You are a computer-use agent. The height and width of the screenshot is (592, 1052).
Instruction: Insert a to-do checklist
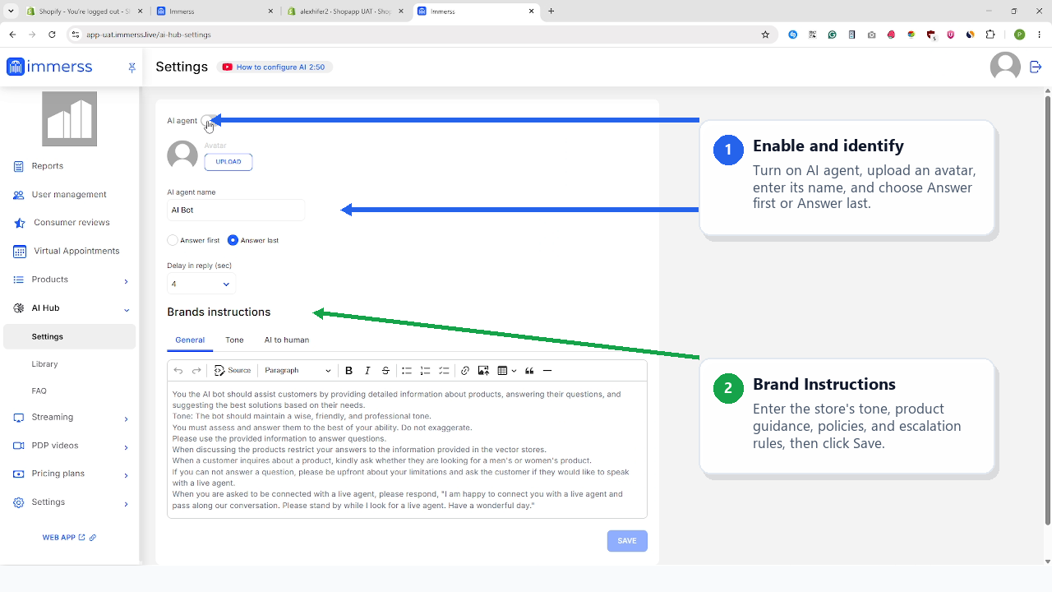tap(444, 371)
